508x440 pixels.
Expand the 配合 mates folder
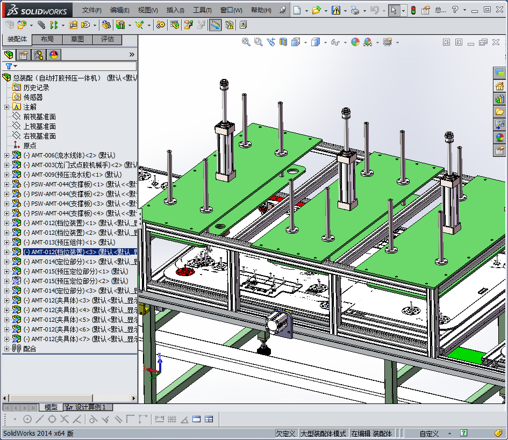[x=6, y=349]
